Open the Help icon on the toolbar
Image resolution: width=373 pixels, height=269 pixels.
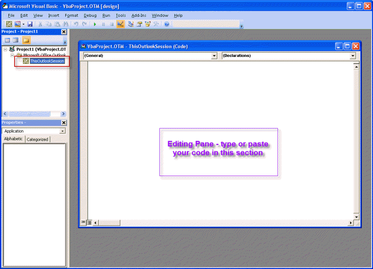[x=166, y=23]
